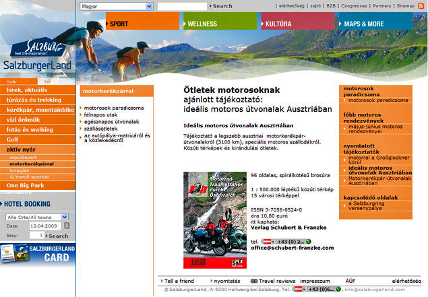This screenshot has width=428, height=297.
Task: Click the ÁÜF footer link
Action: point(350,281)
